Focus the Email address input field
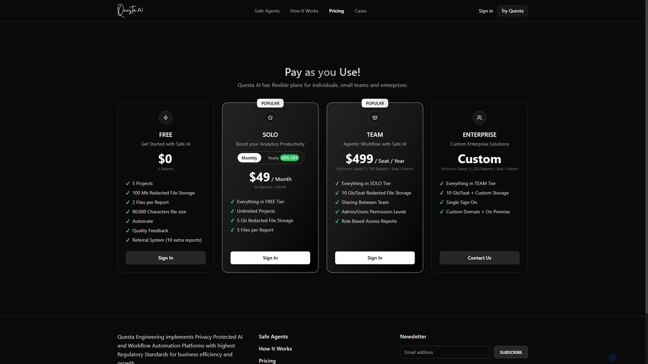The height and width of the screenshot is (364, 648). 445,352
